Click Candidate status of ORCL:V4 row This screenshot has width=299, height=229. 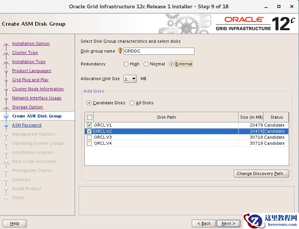pos(274,144)
